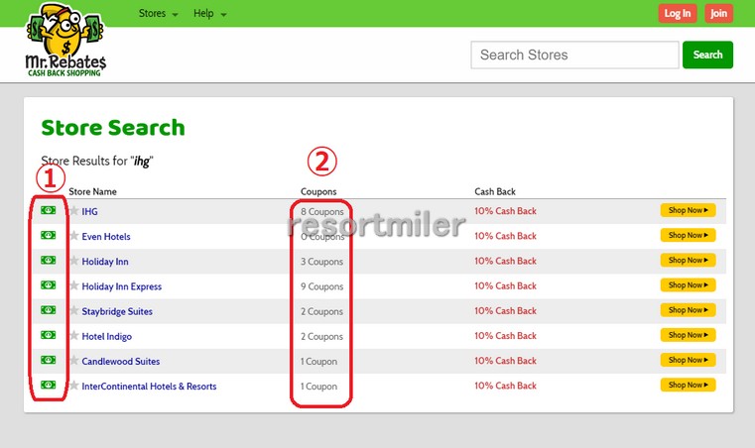Click the cash icon for Candlewood Suites row
Image resolution: width=755 pixels, height=448 pixels.
point(48,360)
